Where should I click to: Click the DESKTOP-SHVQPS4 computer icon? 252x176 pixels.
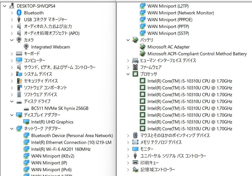click(x=12, y=6)
